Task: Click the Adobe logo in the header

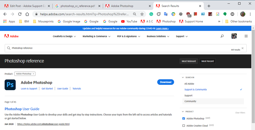Action: [x=11, y=36]
